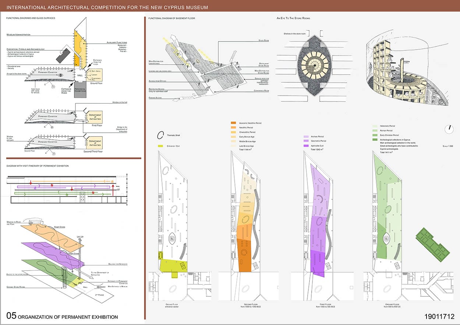Click the 'Window on the hall' label
Viewport: 460px width, 325px height.
coord(119,103)
